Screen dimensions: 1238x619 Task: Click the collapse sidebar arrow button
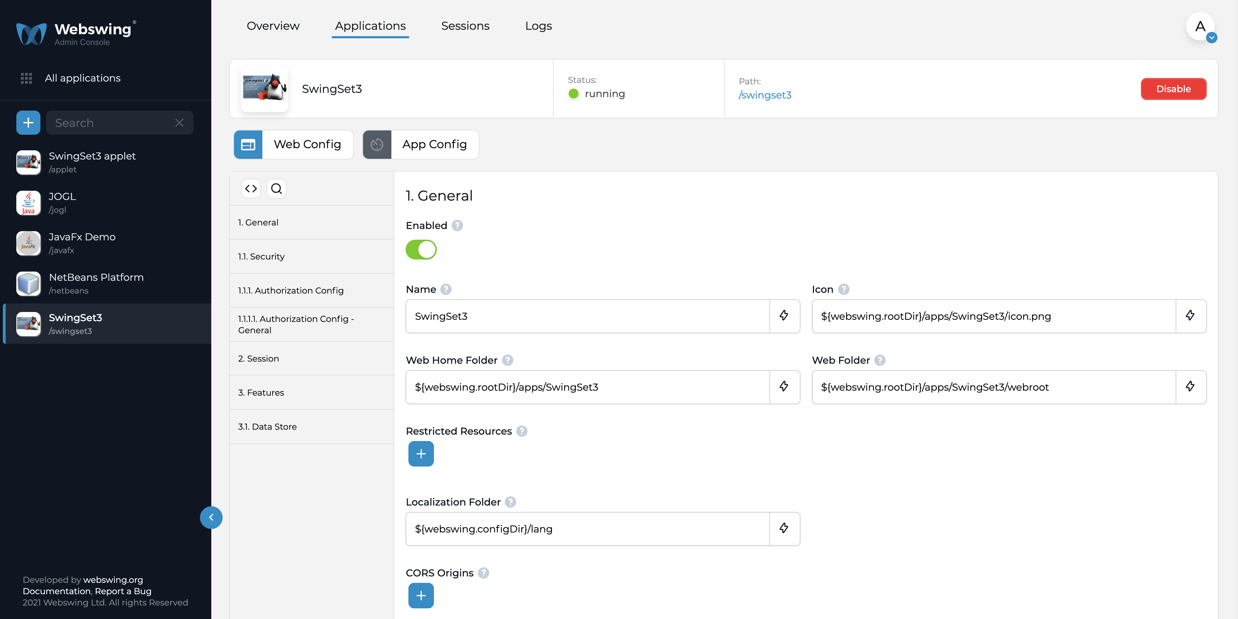coord(212,518)
